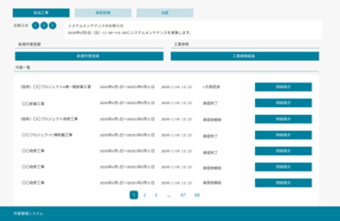Go to page 3 in pagination
Image resolution: width=340 pixels, height=221 pixels.
156,195
